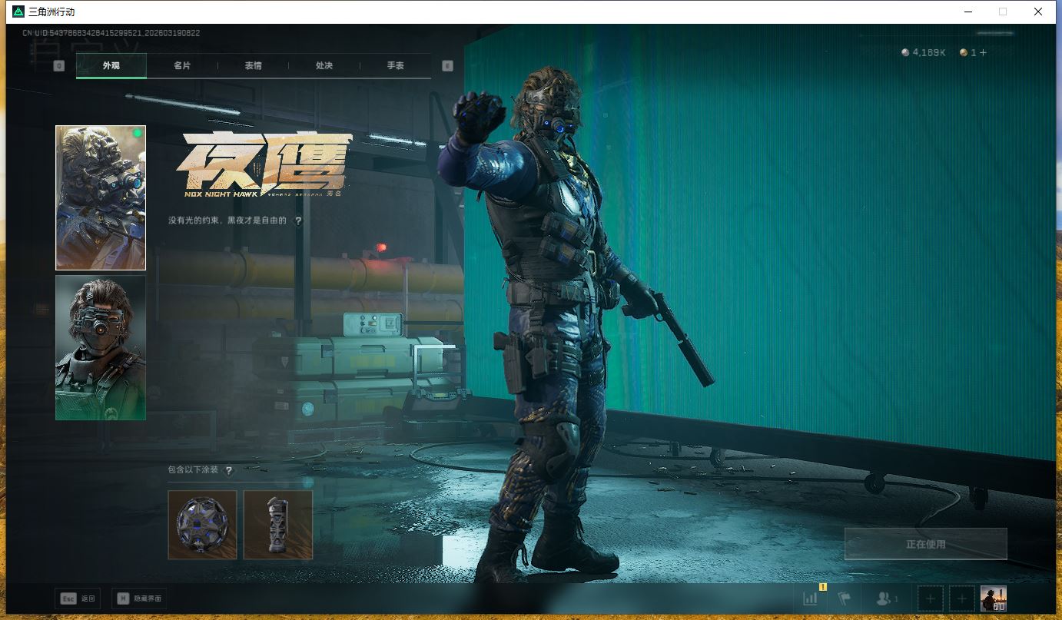Click the plus to add gold currency
Screen dimensions: 1062x620
coord(983,53)
